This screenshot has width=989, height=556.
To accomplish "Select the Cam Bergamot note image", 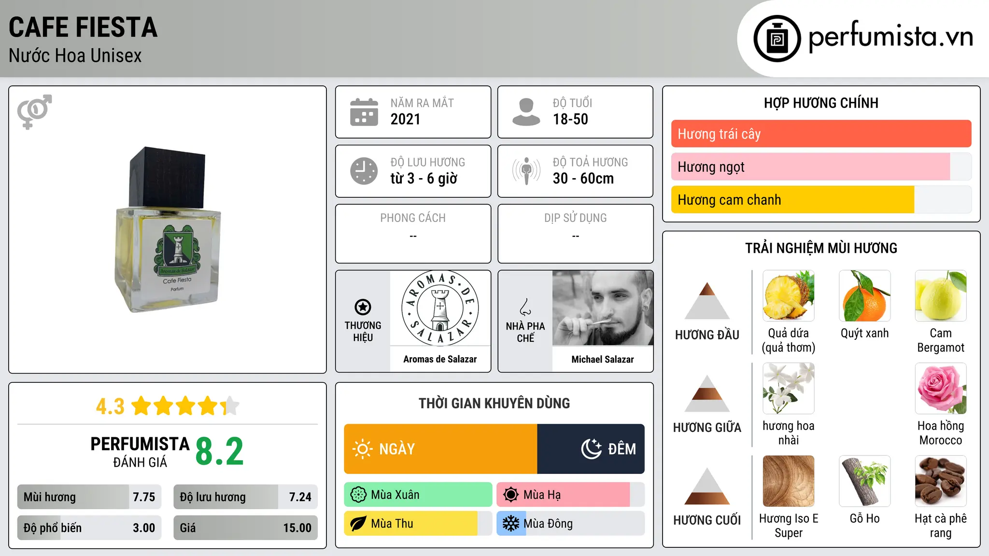I will [x=941, y=296].
